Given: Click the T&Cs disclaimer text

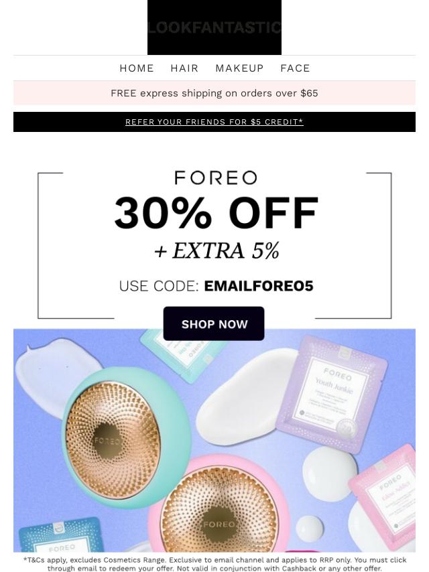Looking at the screenshot, I should [214, 564].
